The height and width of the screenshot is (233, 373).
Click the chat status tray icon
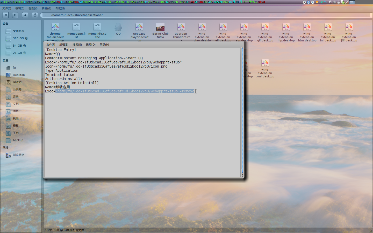pyautogui.click(x=343, y=2)
